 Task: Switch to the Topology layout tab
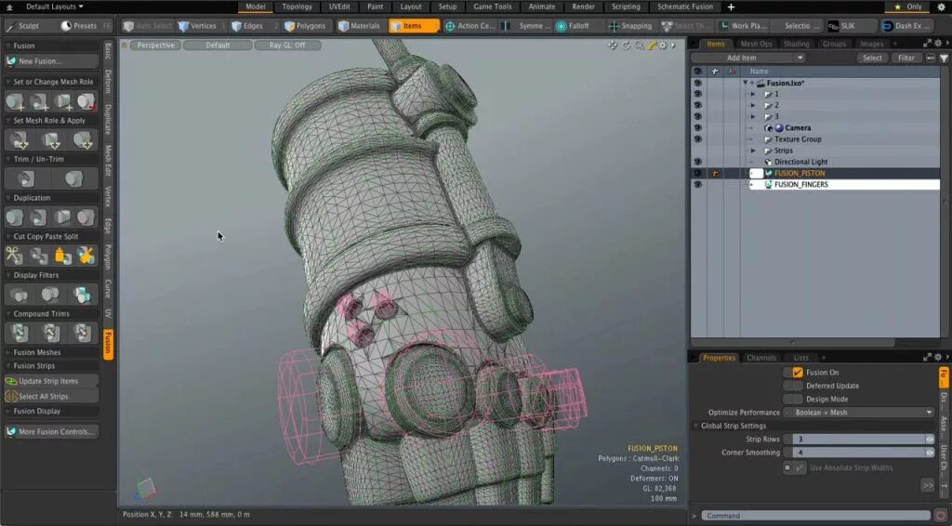pyautogui.click(x=297, y=7)
